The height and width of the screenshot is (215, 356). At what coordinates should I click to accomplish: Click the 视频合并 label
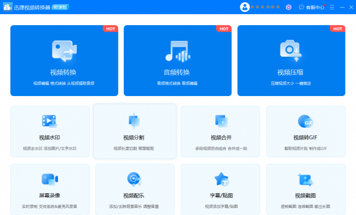coord(221,138)
